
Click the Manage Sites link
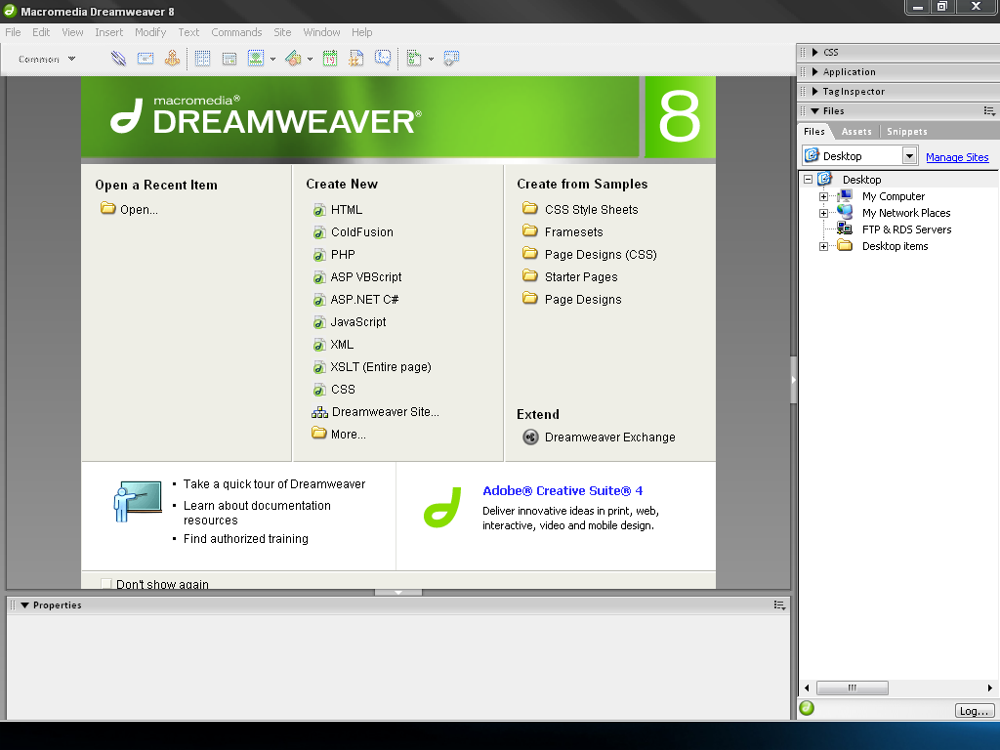[956, 157]
